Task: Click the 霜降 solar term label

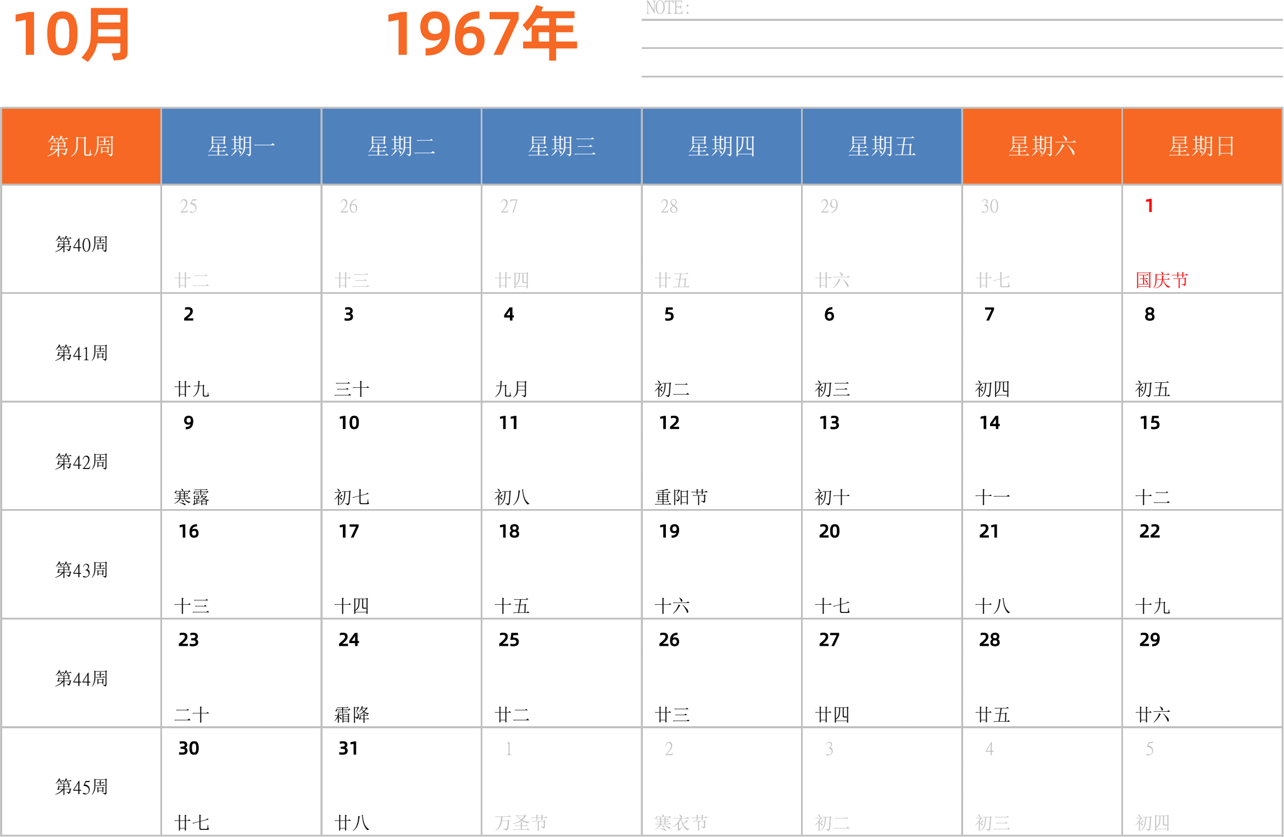Action: [352, 715]
